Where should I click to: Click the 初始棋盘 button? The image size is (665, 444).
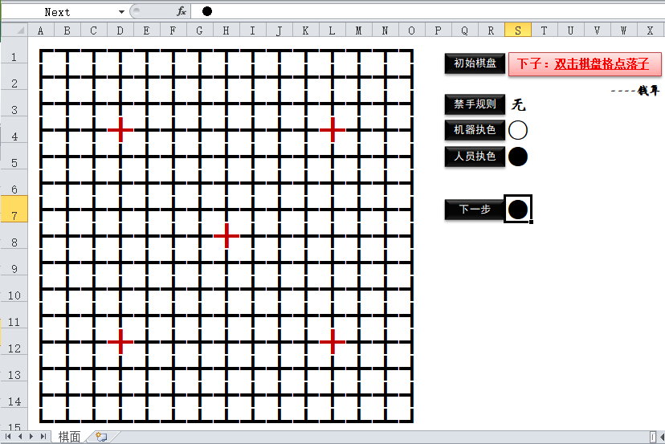[475, 63]
